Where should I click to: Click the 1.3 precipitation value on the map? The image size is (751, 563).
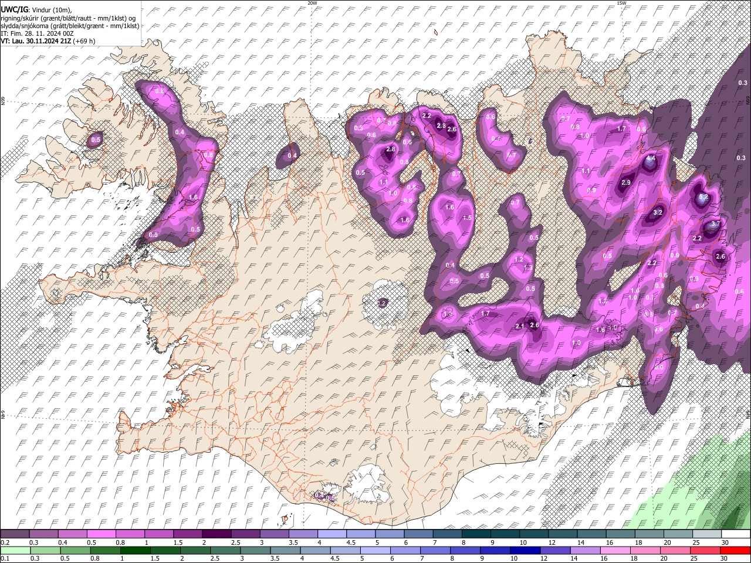click(x=528, y=268)
